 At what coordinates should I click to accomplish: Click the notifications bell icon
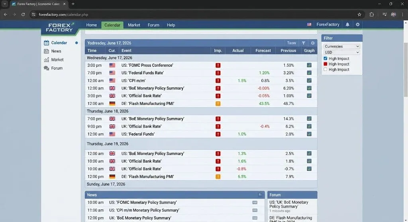click(x=347, y=24)
